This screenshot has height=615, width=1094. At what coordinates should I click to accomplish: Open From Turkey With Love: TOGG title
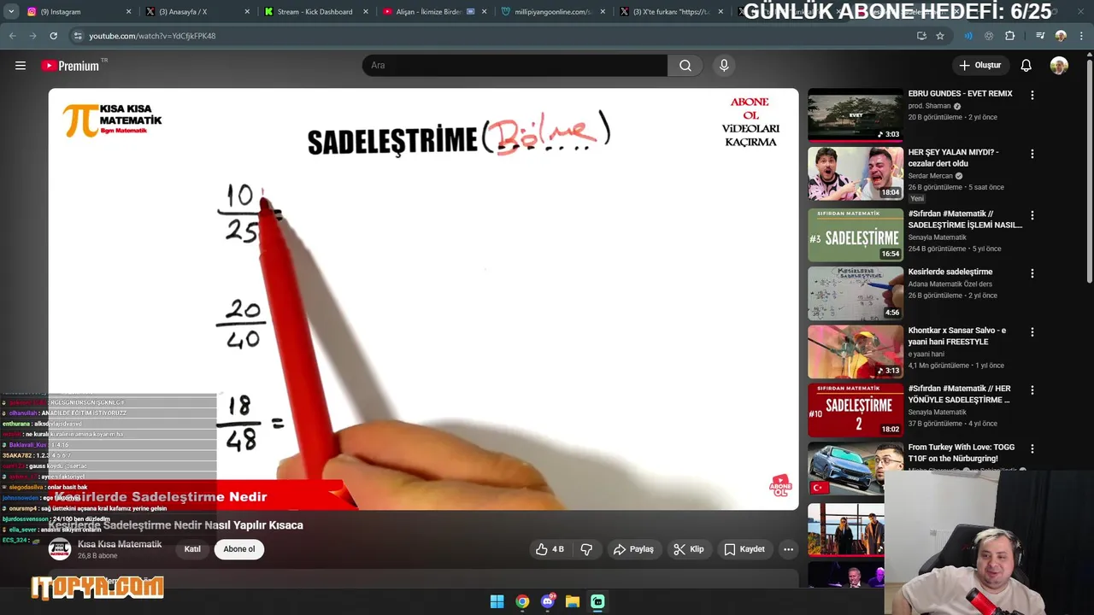pyautogui.click(x=960, y=453)
